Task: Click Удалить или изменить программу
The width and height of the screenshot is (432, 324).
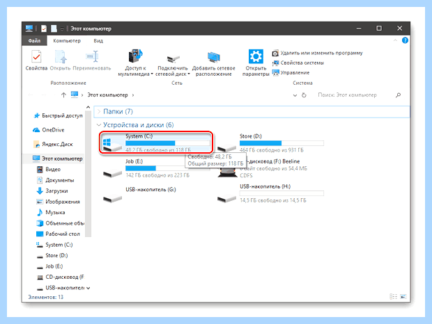Action: (318, 53)
